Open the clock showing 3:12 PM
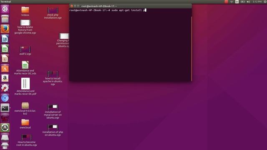The height and width of the screenshot is (150, 267). [257, 2]
